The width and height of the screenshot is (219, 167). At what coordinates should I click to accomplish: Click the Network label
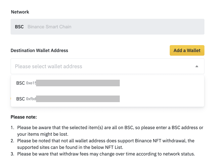[x=20, y=12]
